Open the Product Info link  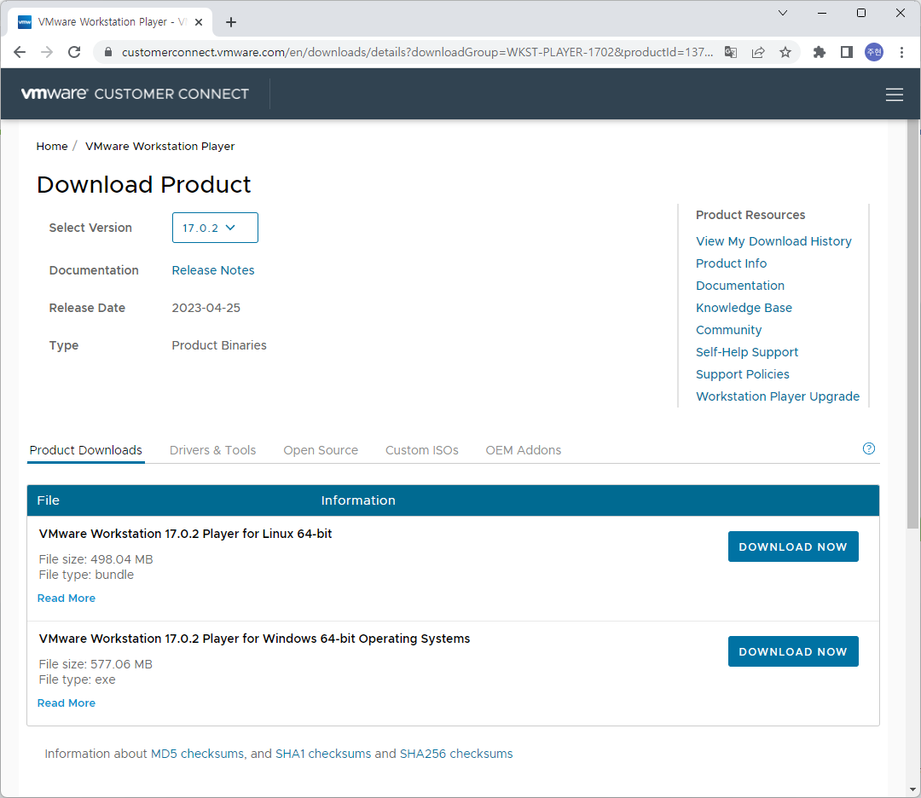[x=732, y=263]
